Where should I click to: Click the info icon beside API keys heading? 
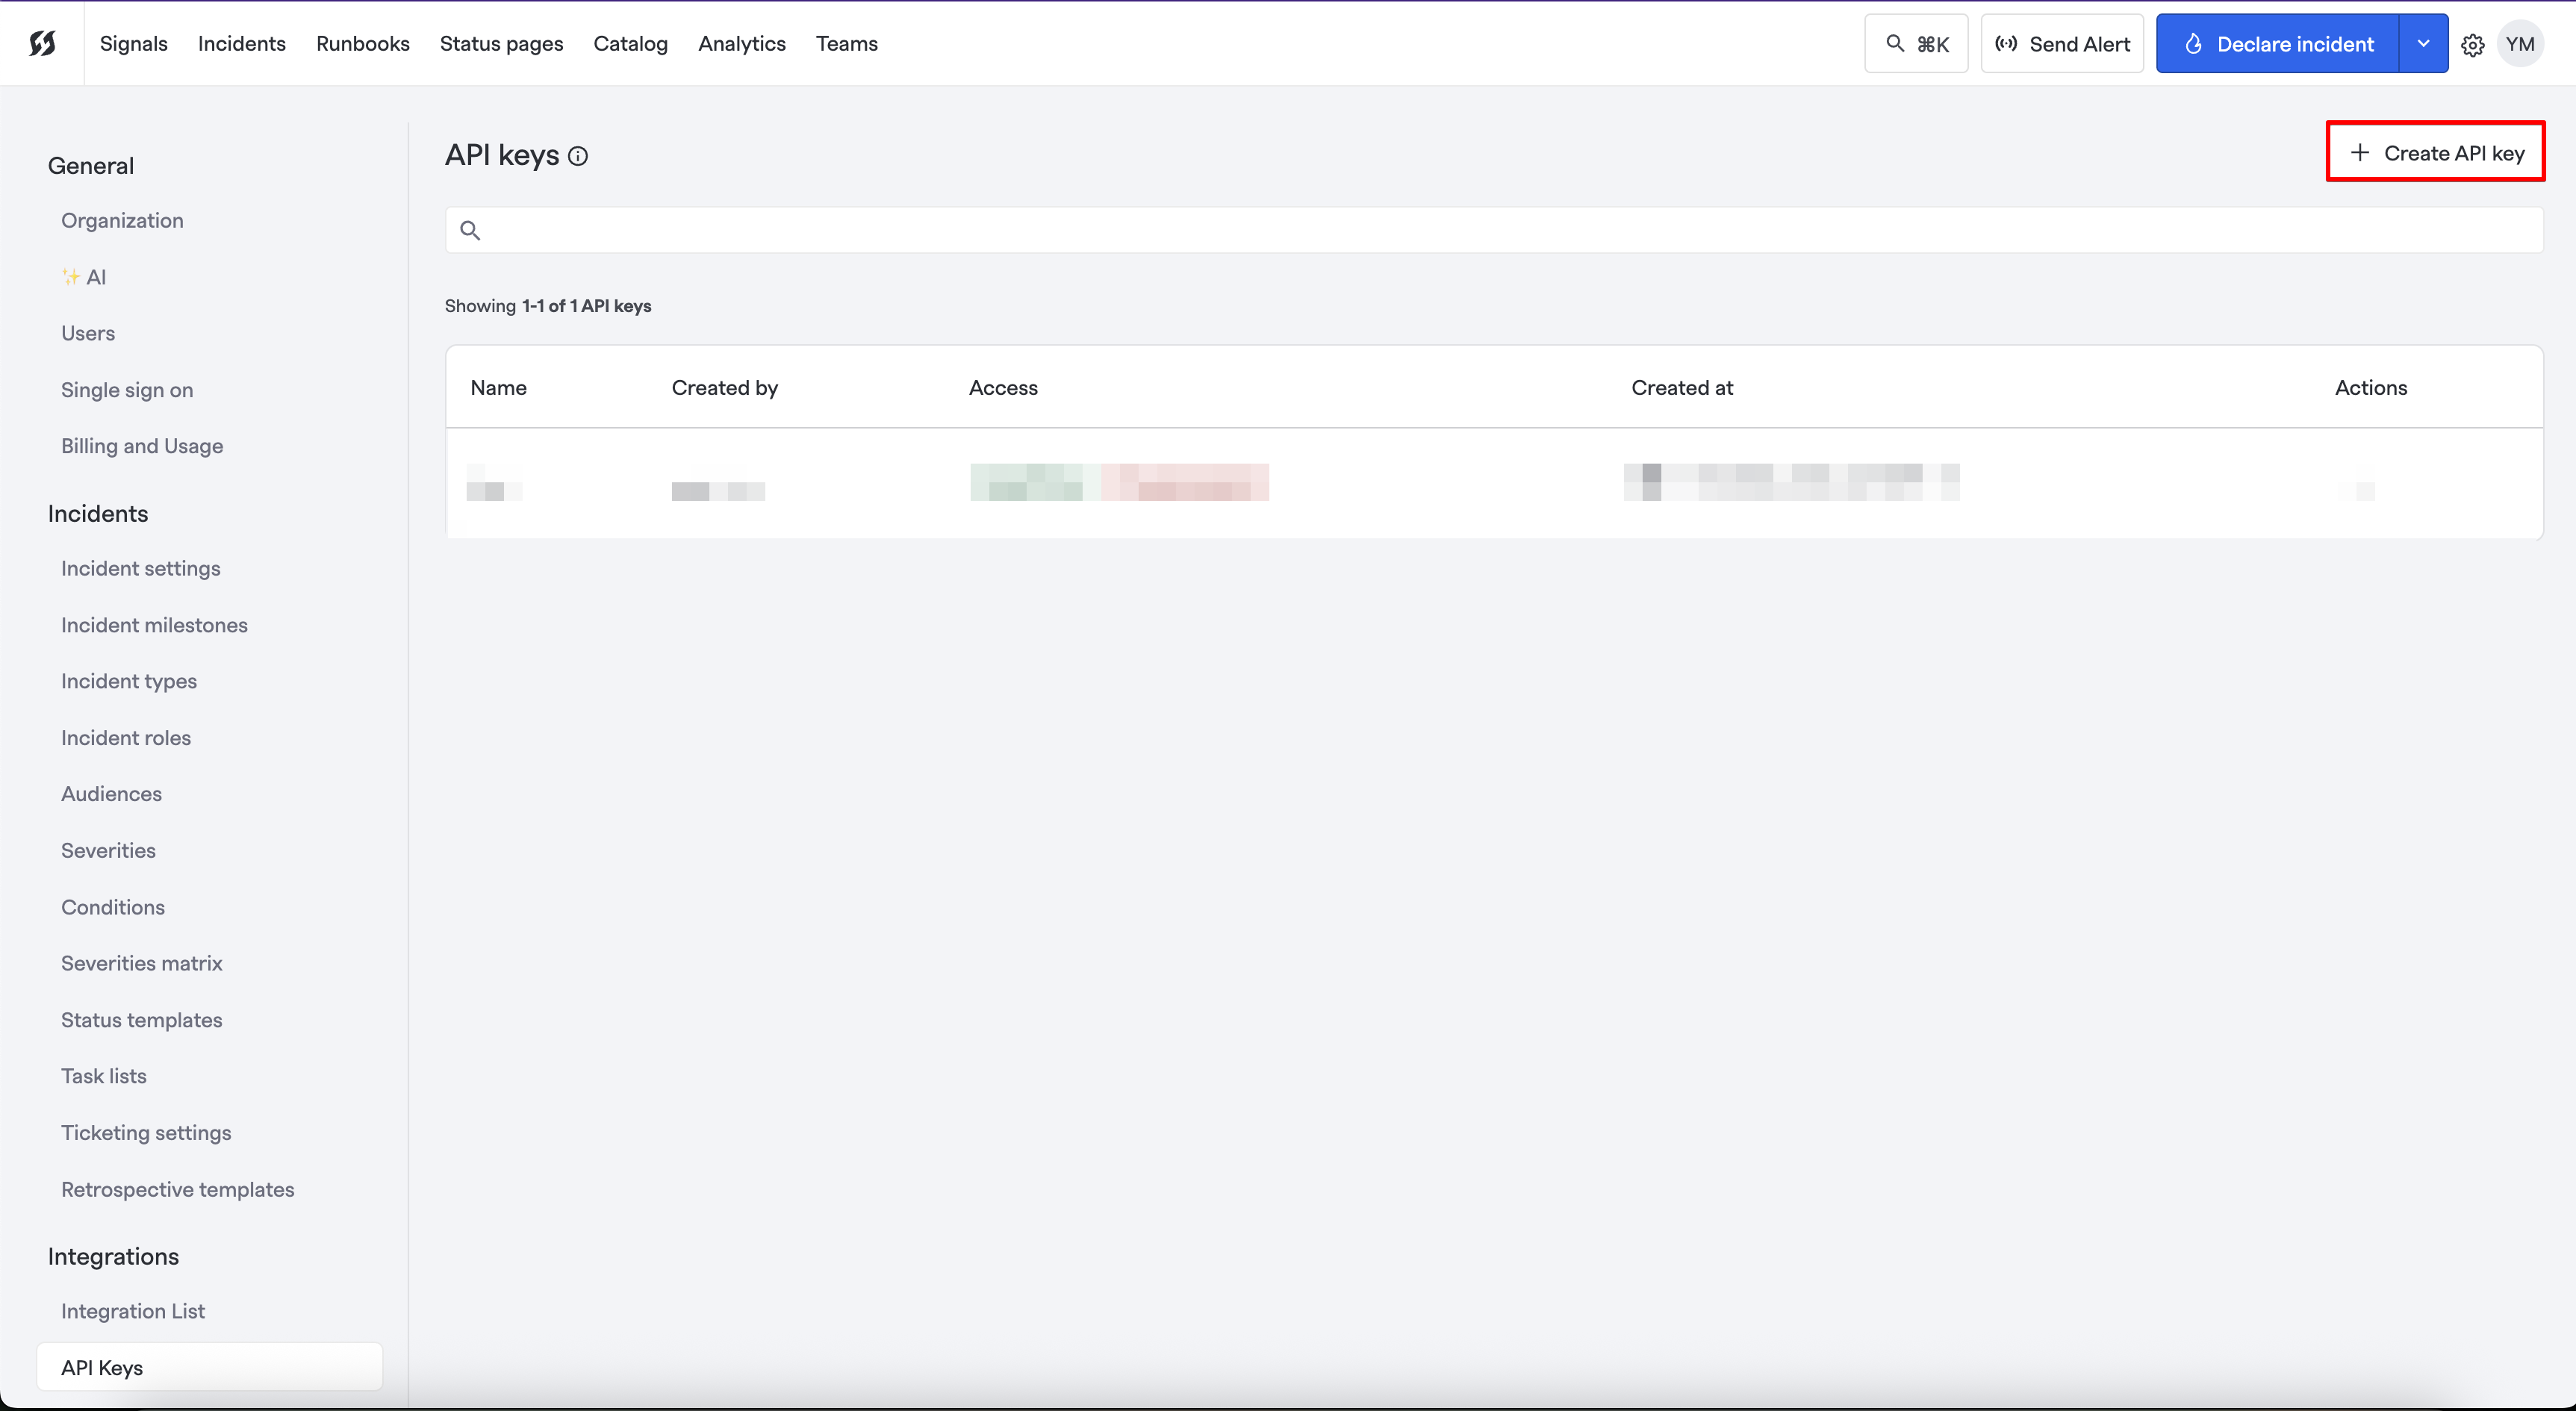578,157
